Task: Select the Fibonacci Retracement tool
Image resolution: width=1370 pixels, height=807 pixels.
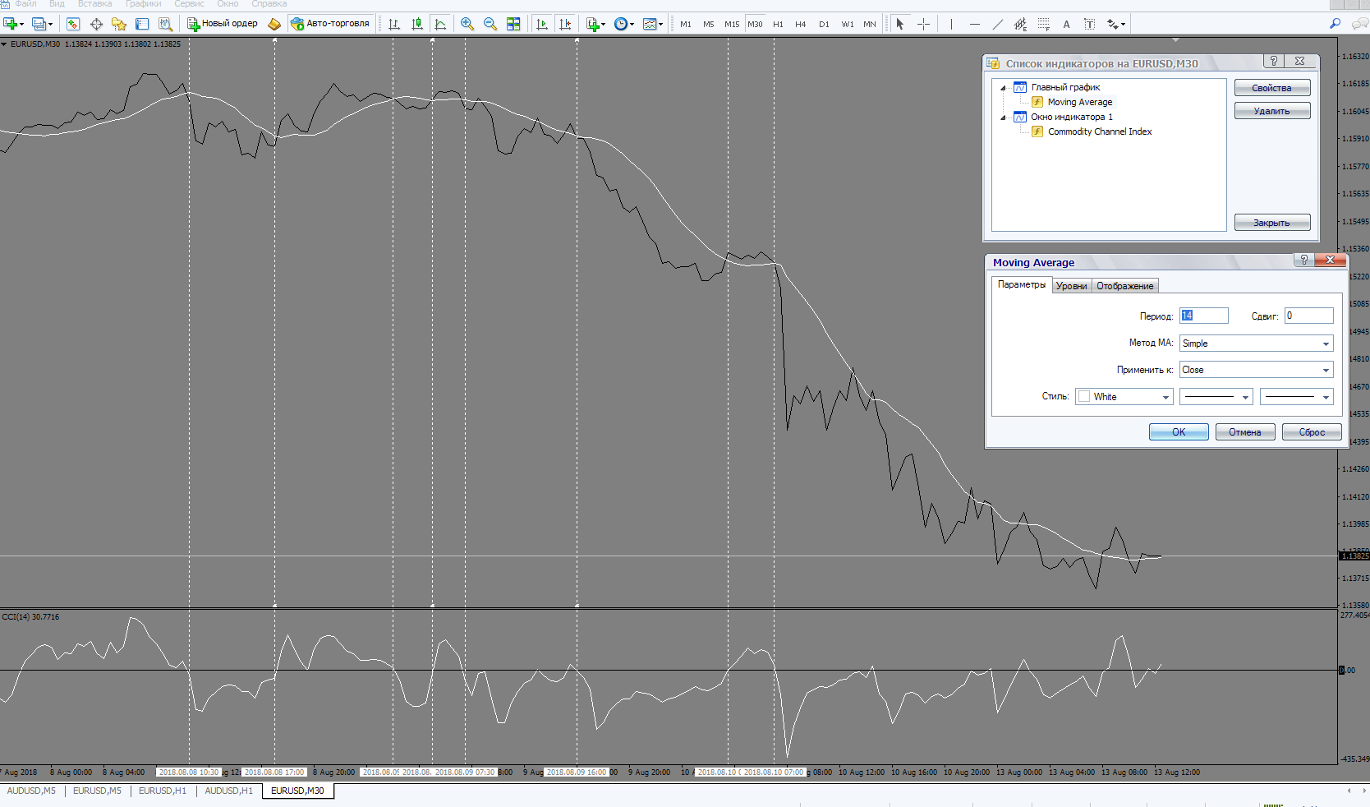Action: click(1043, 24)
